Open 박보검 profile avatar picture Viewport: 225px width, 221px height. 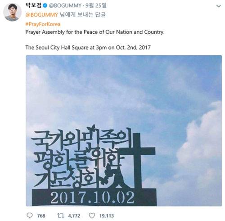(x=12, y=12)
